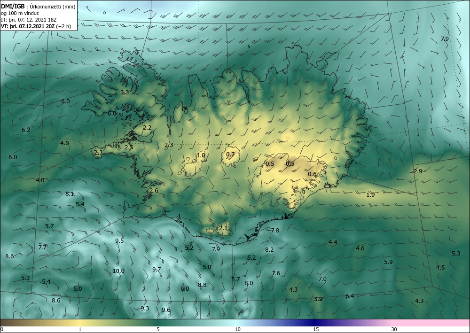The width and height of the screenshot is (470, 333).
Task: Click the 3.9 value on the map
Action: point(318,299)
